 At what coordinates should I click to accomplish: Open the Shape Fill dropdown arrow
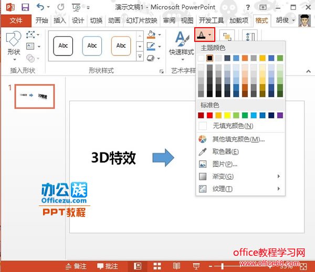(160, 35)
